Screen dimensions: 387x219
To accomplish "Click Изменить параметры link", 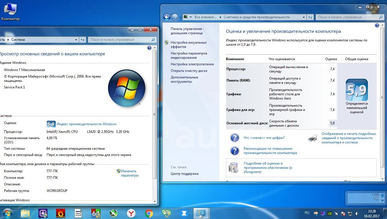I will [x=129, y=173].
